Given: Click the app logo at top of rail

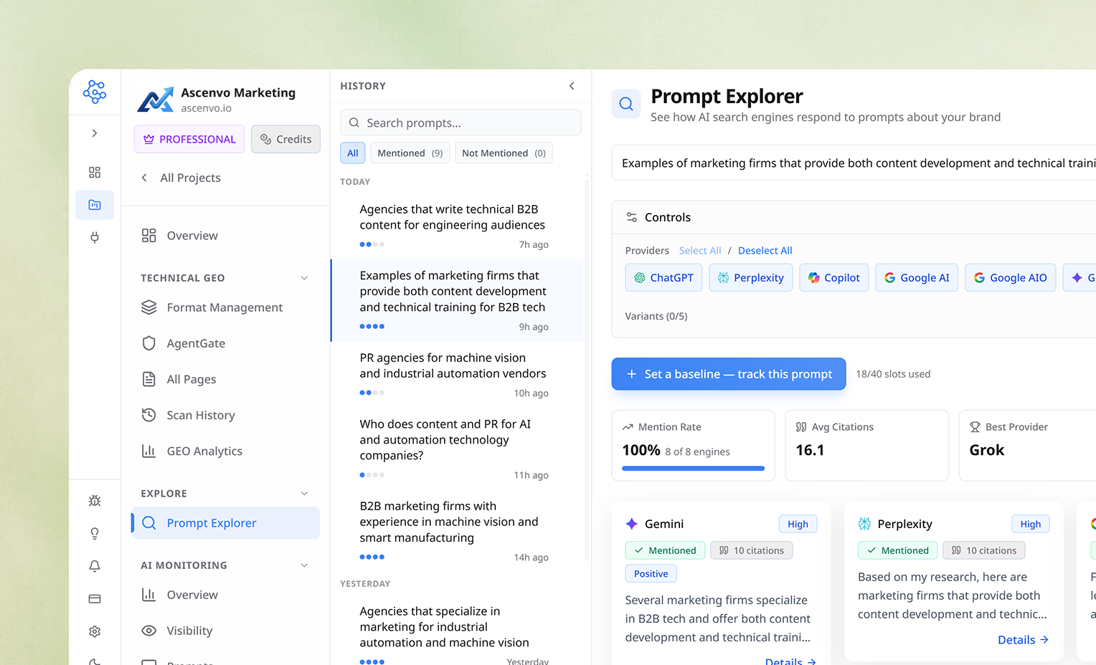Looking at the screenshot, I should (95, 92).
